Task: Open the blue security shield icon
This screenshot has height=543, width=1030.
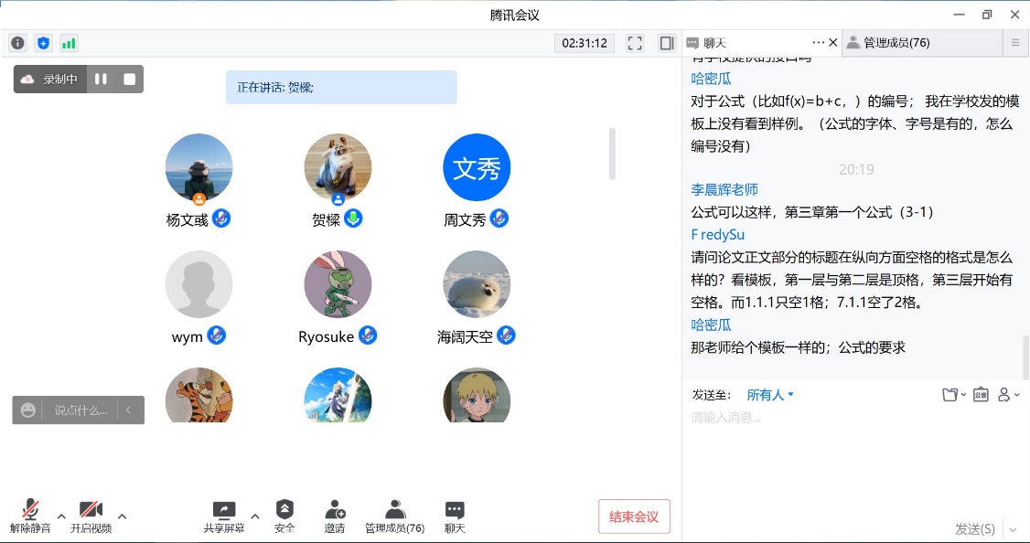Action: (44, 43)
